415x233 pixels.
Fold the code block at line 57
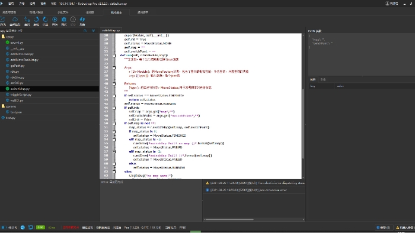[x=114, y=151]
